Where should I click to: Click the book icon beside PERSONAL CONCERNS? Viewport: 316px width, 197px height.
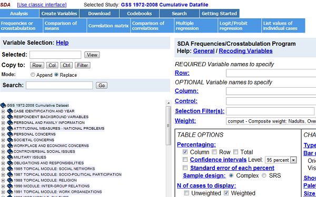[x=10, y=134]
